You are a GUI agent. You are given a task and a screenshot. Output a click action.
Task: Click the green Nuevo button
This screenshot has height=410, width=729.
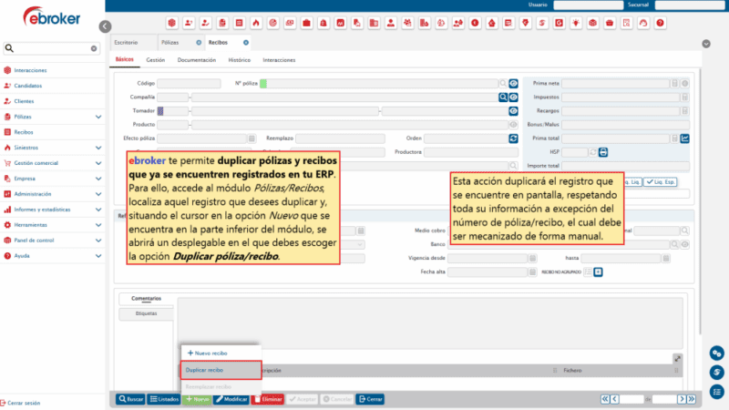click(x=197, y=399)
